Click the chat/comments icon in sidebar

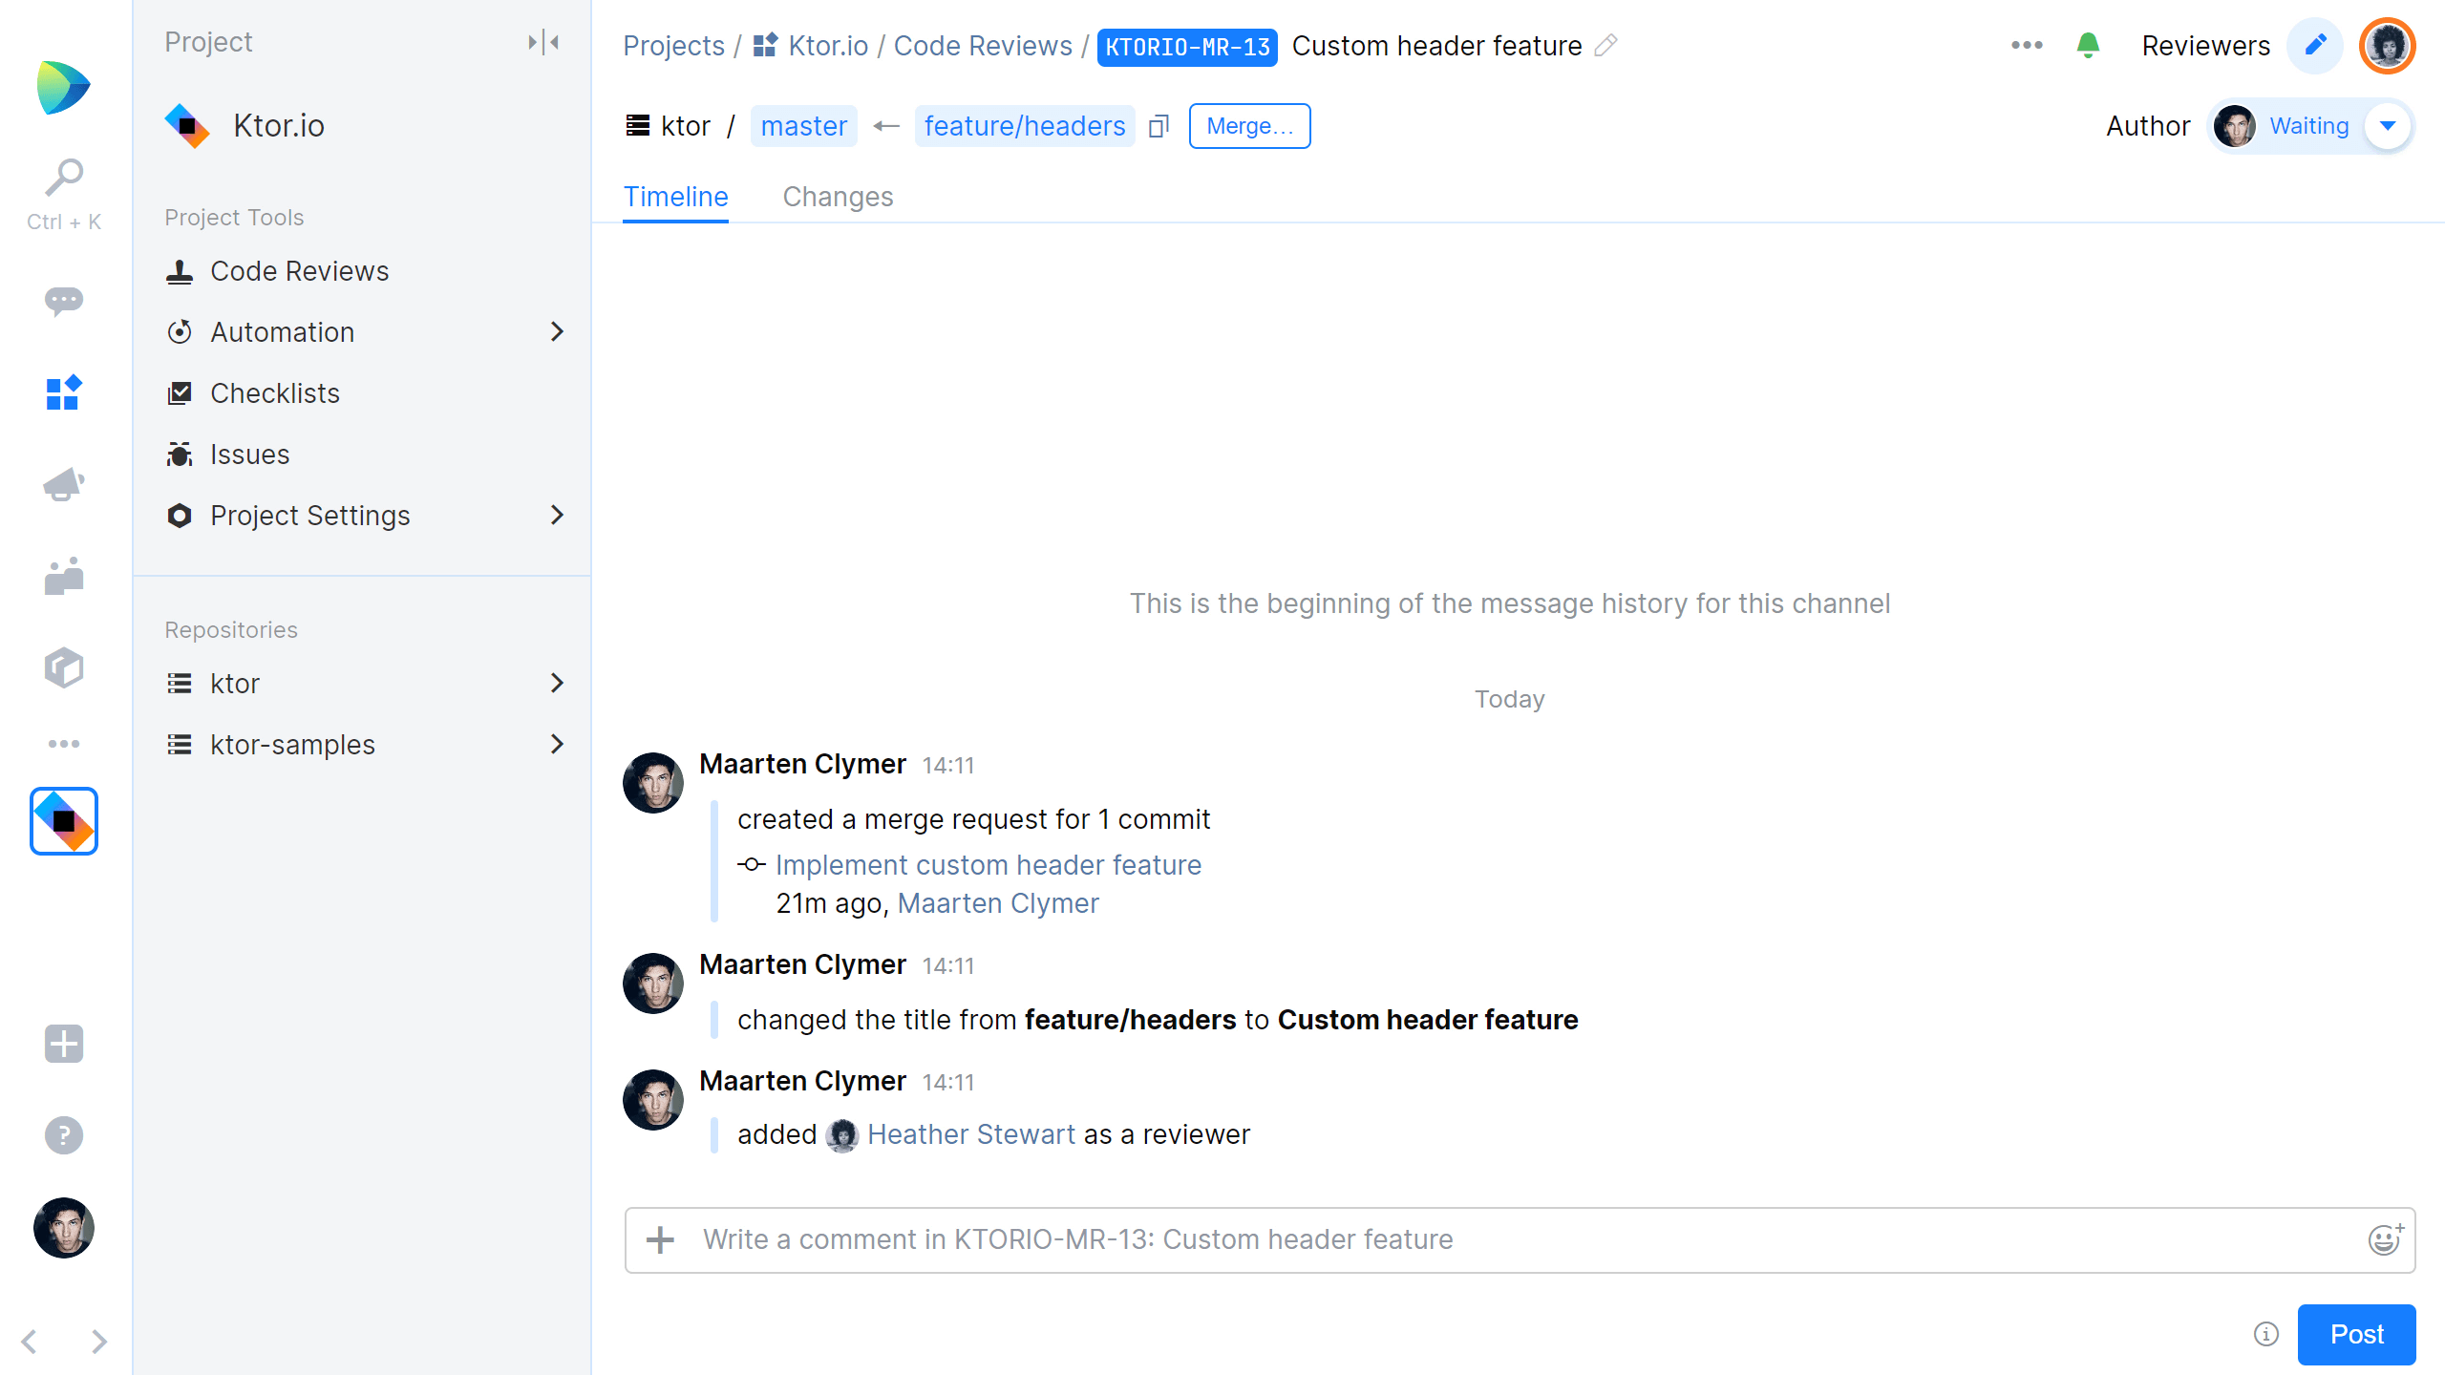62,301
